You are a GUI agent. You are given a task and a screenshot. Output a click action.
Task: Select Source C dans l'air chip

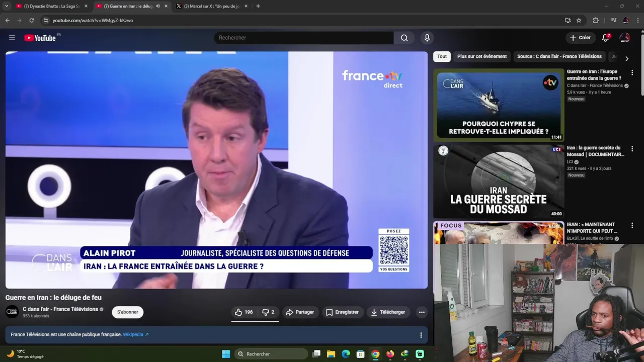(559, 56)
